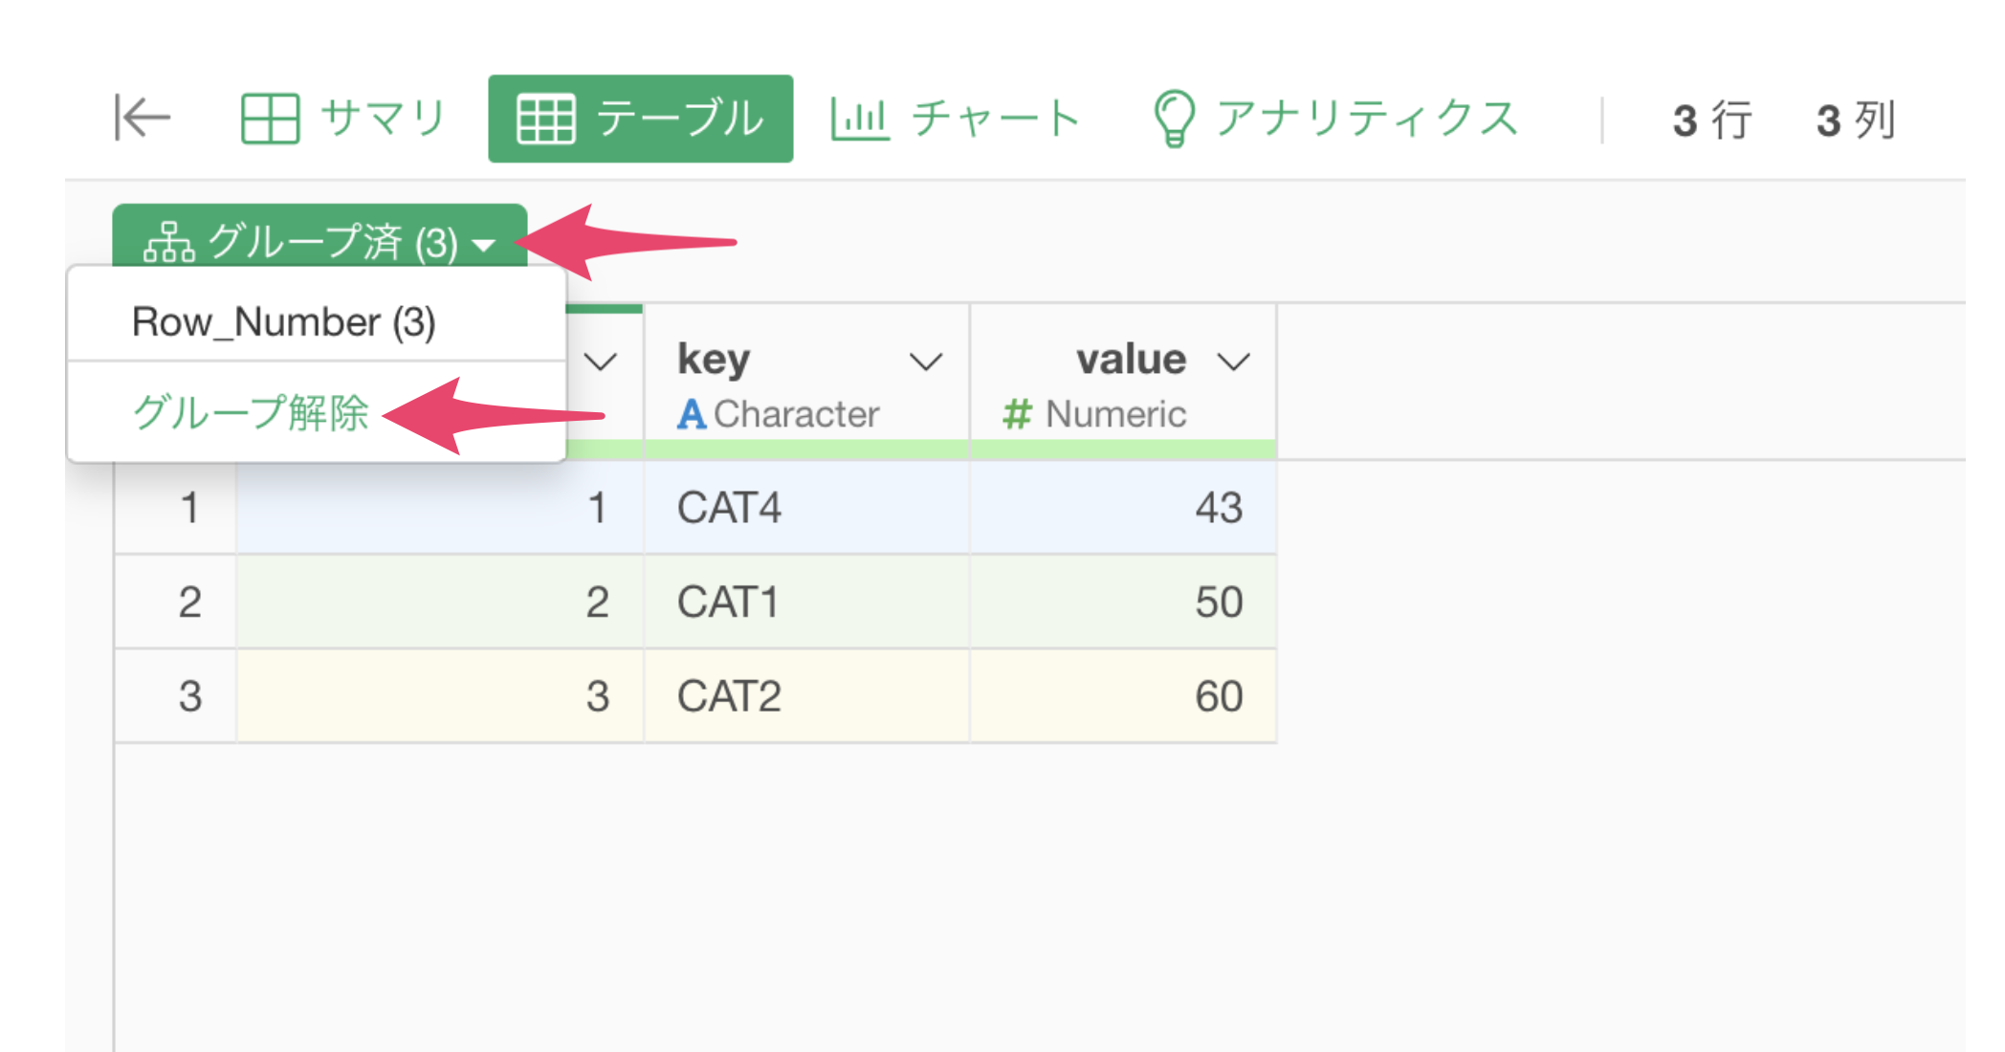Open the チャート chart view

pyautogui.click(x=955, y=119)
